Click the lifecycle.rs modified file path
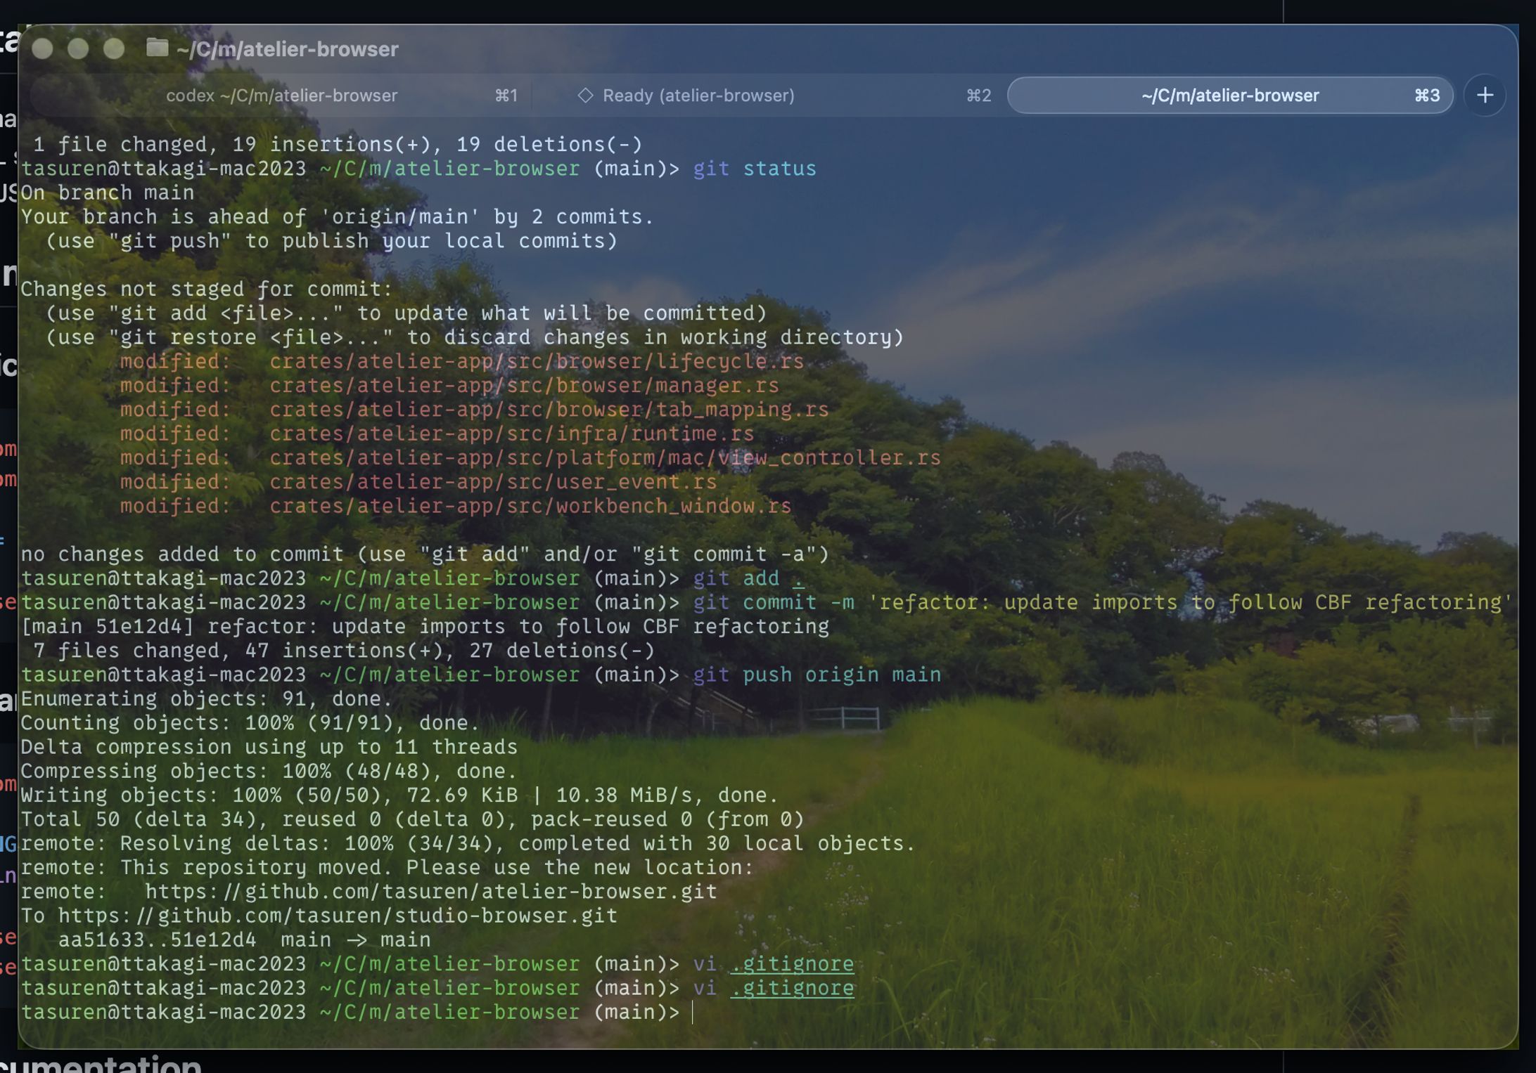The image size is (1536, 1073). click(x=536, y=362)
